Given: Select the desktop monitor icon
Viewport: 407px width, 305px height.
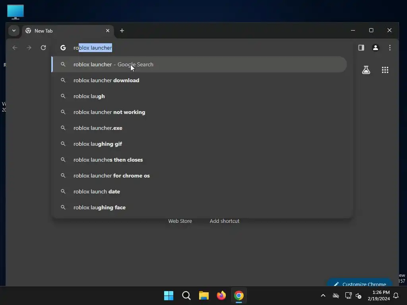Looking at the screenshot, I should [x=16, y=12].
